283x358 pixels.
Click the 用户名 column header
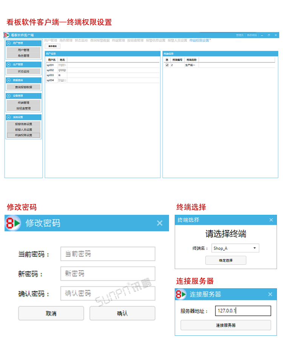pos(52,60)
